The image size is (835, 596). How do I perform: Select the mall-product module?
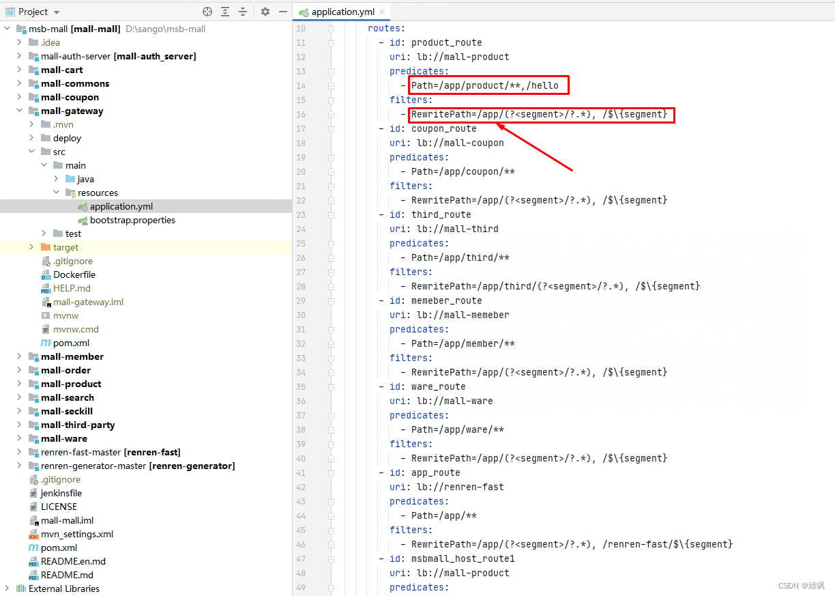(x=71, y=384)
